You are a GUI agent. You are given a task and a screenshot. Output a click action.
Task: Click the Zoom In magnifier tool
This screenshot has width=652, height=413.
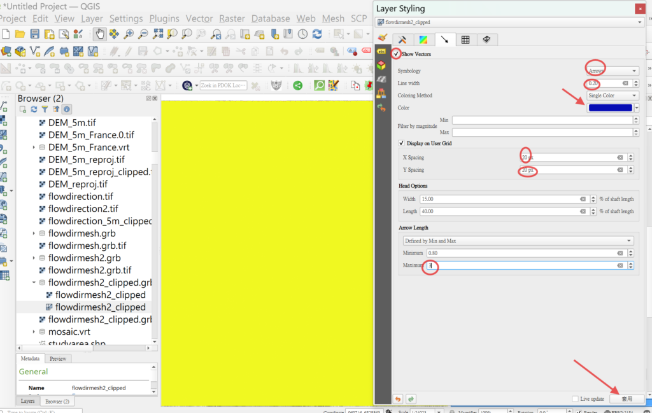point(129,34)
